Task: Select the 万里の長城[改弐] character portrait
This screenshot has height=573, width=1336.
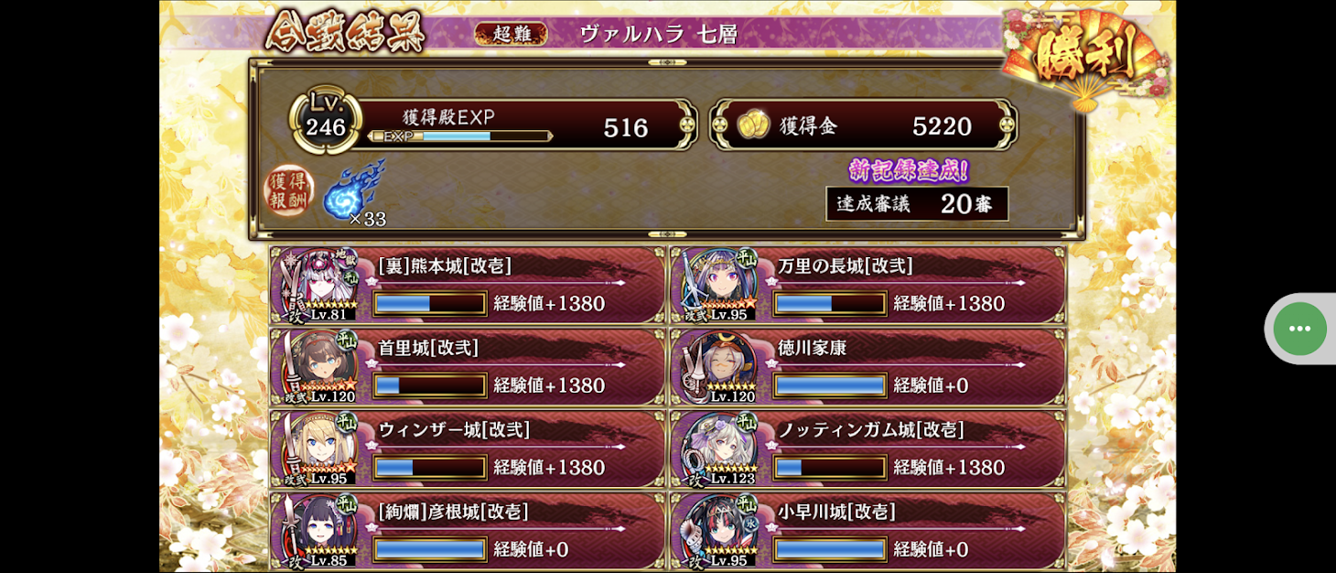Action: pyautogui.click(x=720, y=286)
